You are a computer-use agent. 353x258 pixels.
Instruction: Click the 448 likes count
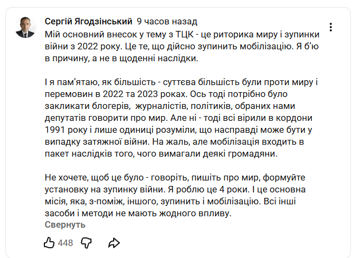point(66,243)
